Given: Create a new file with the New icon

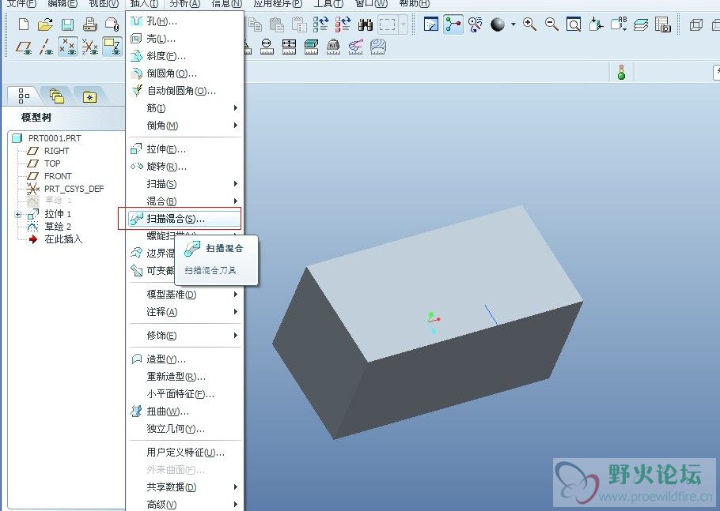Looking at the screenshot, I should (24, 24).
